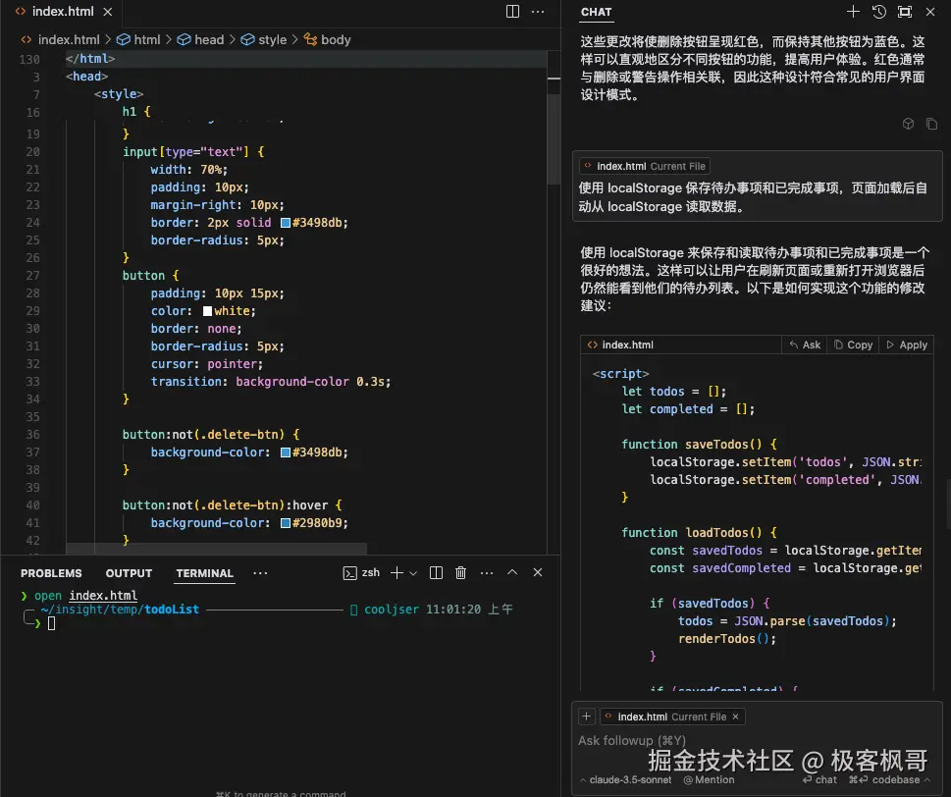Select the TERMINAL tab
The width and height of the screenshot is (951, 797).
click(204, 573)
